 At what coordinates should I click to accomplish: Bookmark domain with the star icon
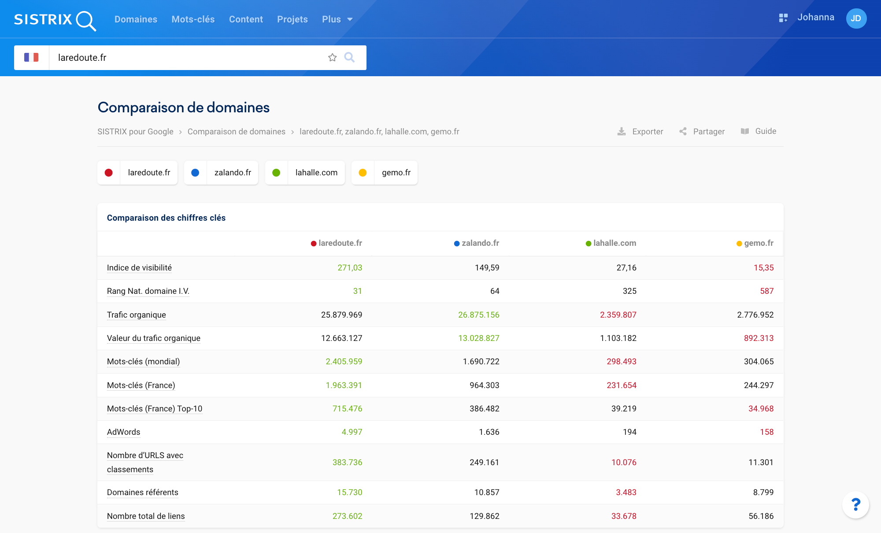pyautogui.click(x=333, y=58)
